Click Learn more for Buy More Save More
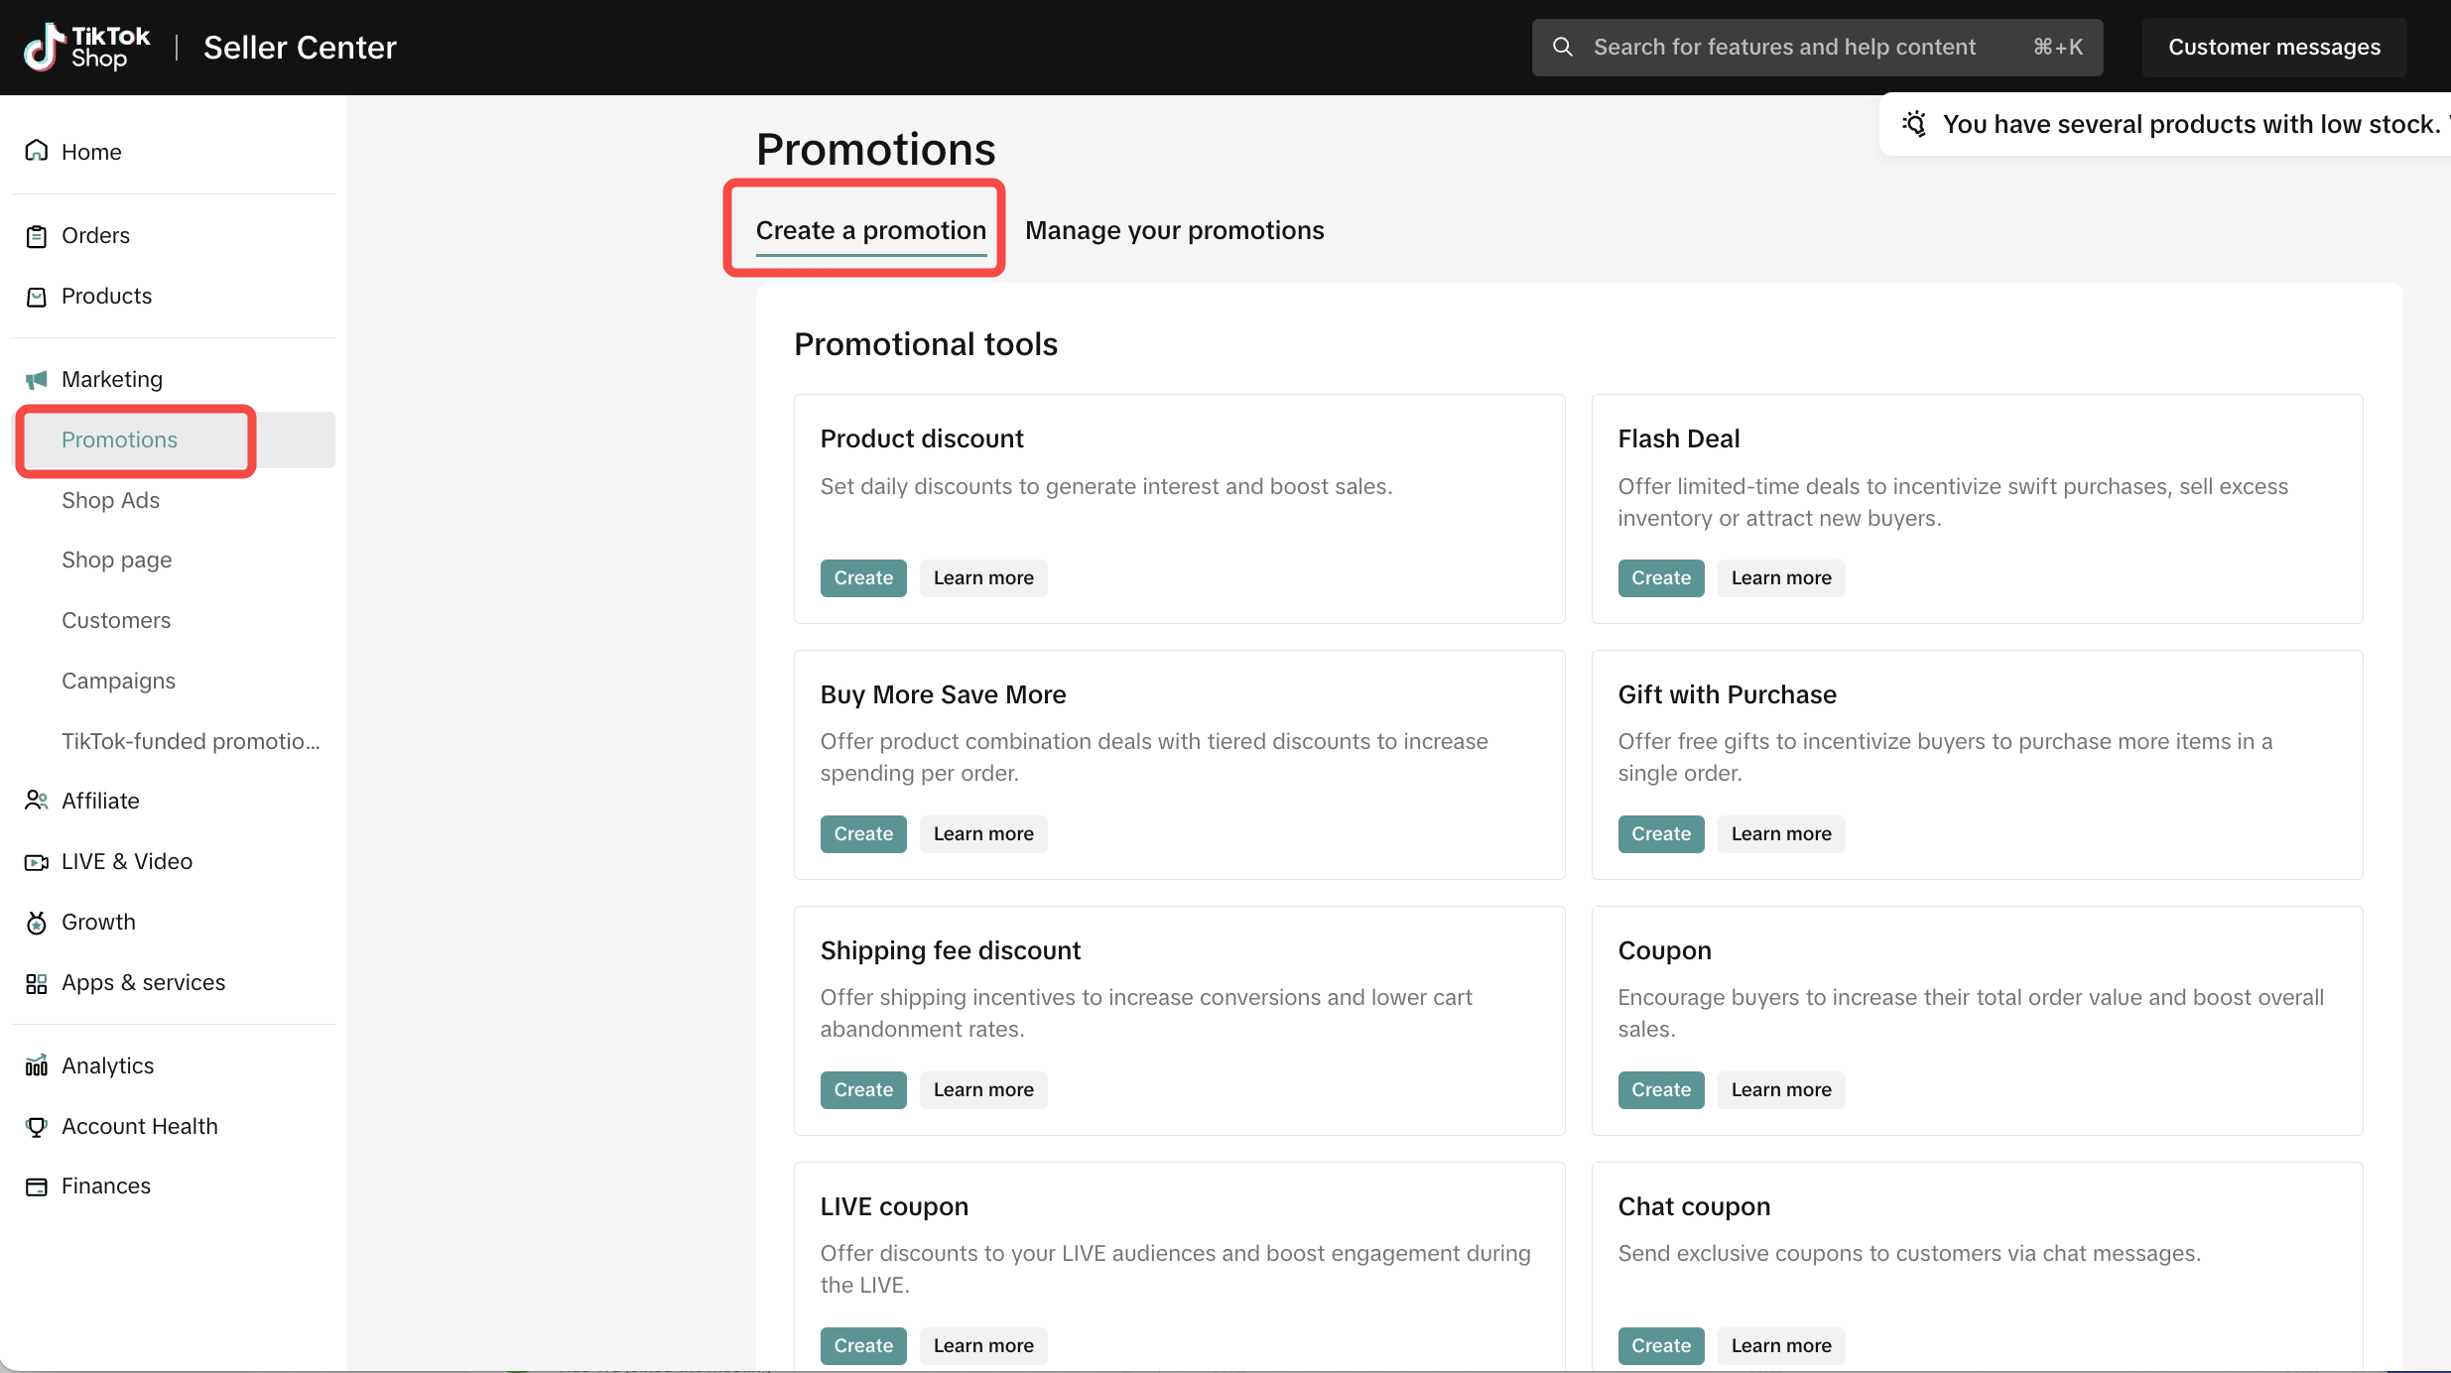This screenshot has height=1373, width=2451. pos(982,833)
